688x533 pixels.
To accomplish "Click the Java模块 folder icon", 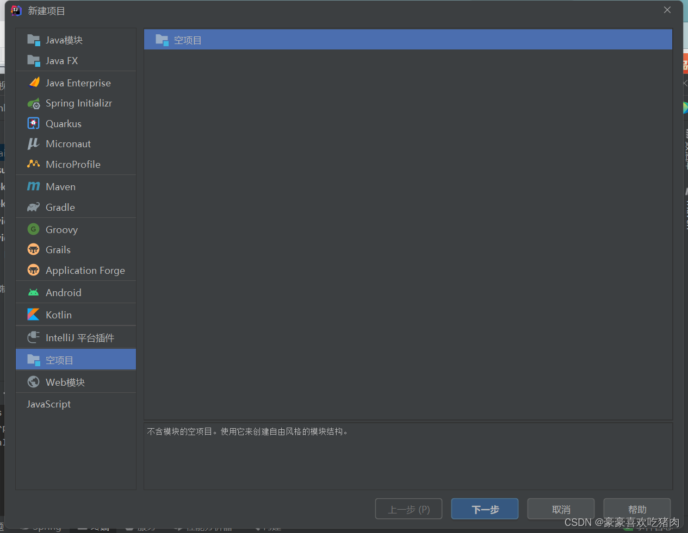I will click(x=34, y=40).
